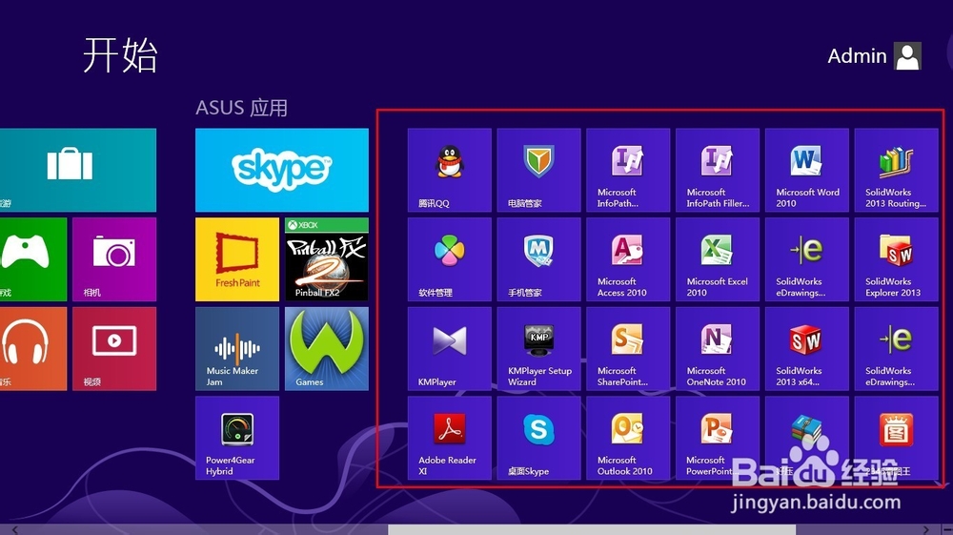The width and height of the screenshot is (953, 535).
Task: Open Microsoft InfoPath Filler tile
Action: coord(718,170)
